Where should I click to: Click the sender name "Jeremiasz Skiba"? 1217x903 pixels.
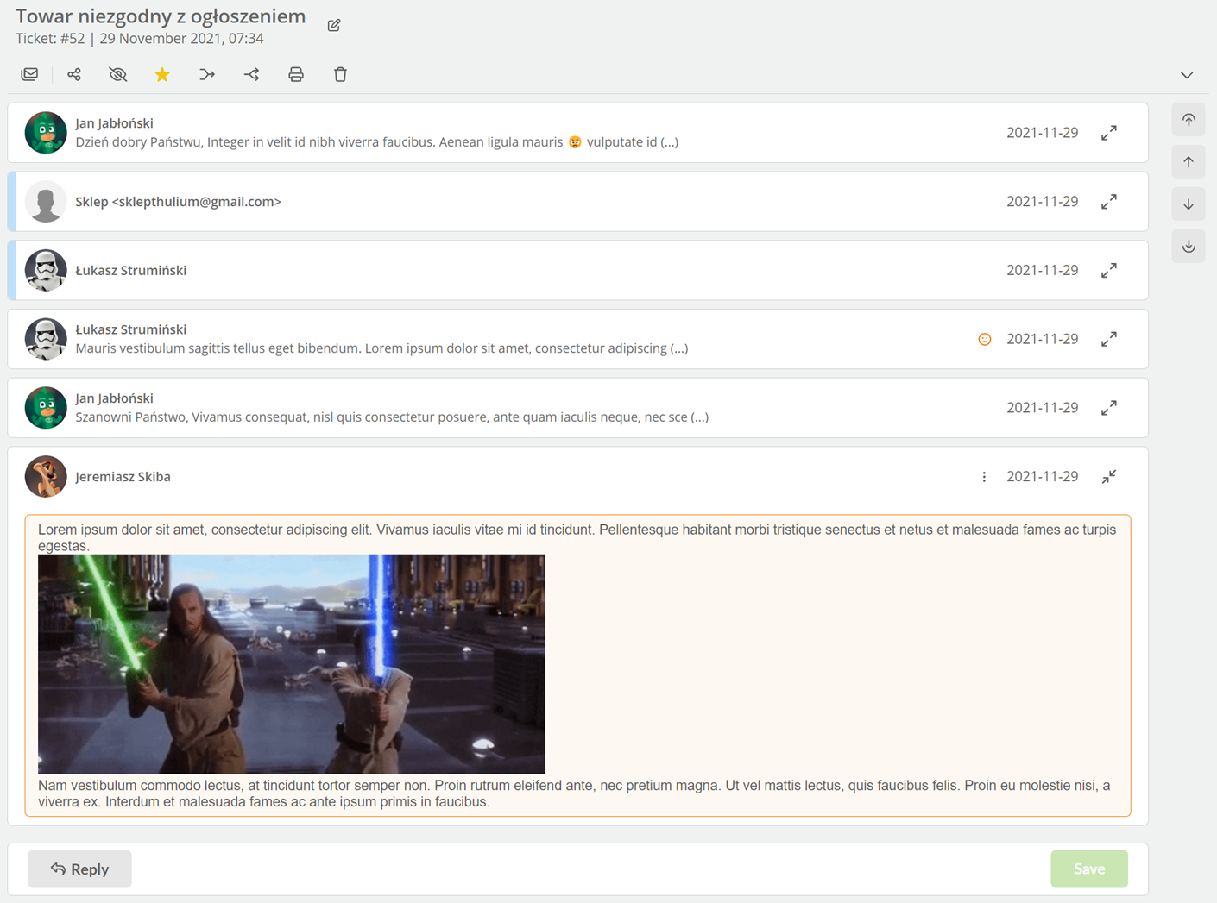click(x=123, y=477)
